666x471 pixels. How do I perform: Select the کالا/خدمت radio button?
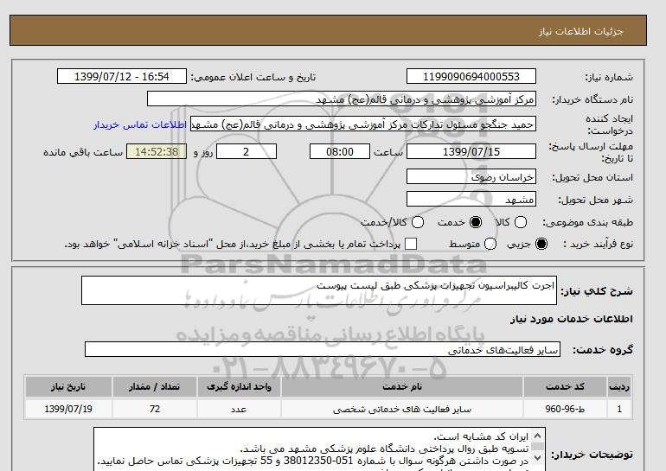click(418, 222)
